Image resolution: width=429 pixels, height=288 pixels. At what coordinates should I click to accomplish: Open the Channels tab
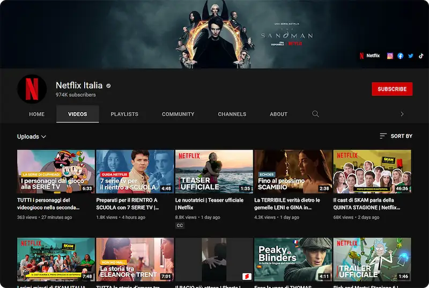pyautogui.click(x=232, y=114)
